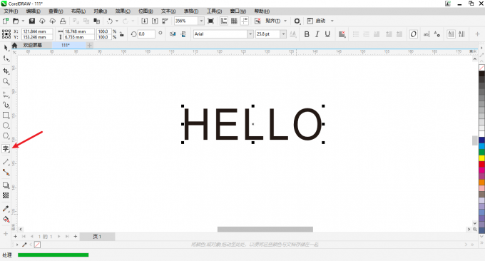The width and height of the screenshot is (485, 261).
Task: Expand the Arial font list dropdown
Action: tap(250, 34)
